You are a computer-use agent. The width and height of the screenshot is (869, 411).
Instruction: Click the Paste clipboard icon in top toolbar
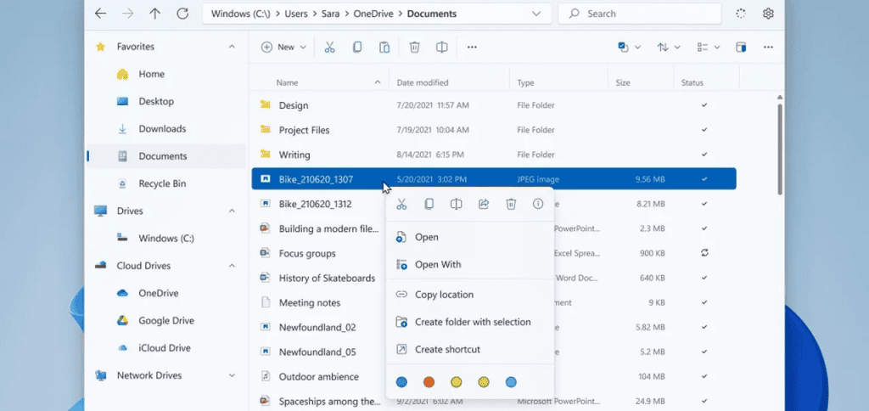384,48
